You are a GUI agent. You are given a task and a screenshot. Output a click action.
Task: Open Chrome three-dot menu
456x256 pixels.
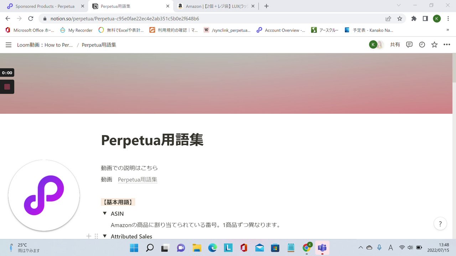(x=448, y=18)
